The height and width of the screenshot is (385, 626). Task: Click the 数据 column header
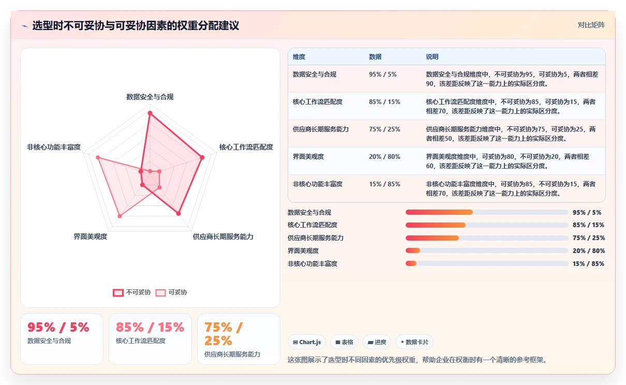point(375,57)
